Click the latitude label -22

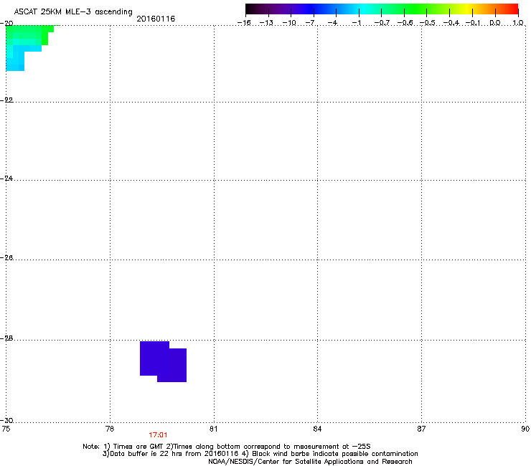point(6,100)
